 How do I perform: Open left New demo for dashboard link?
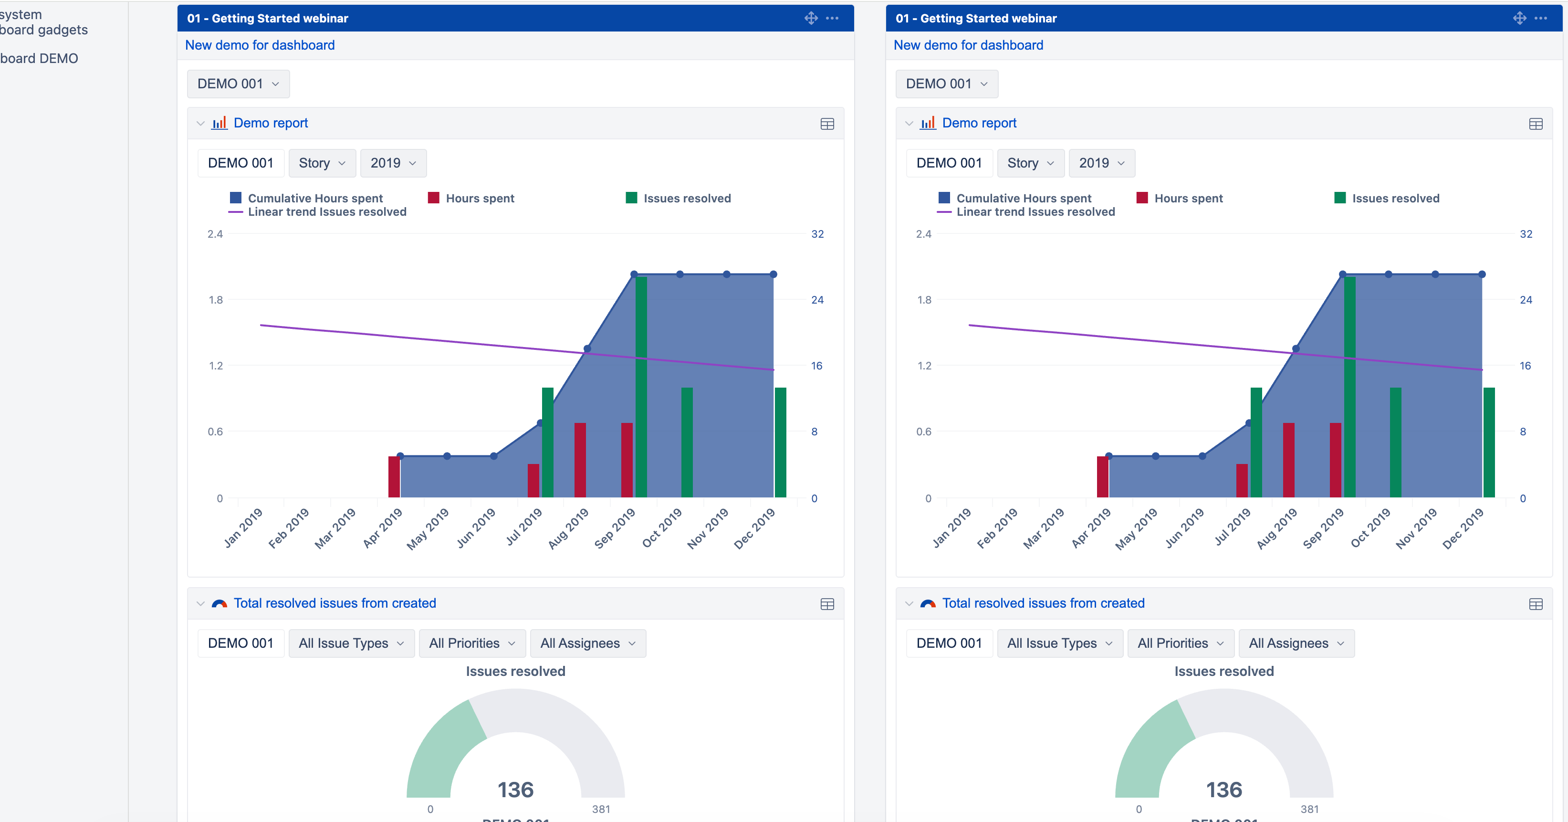(x=260, y=45)
